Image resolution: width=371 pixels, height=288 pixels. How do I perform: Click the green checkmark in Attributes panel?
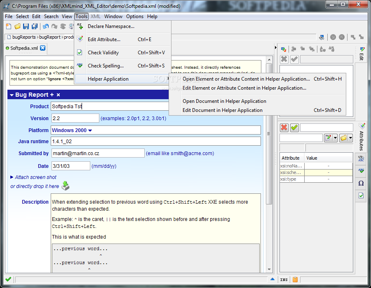tap(294, 128)
